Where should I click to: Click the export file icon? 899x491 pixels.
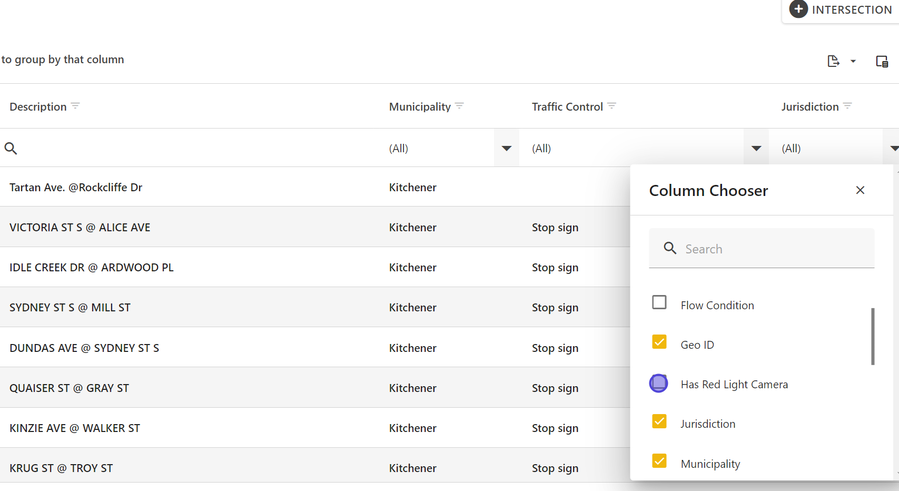pos(833,61)
